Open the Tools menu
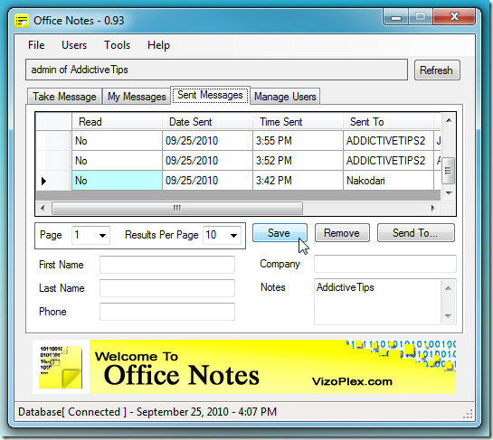Screen dimensions: 493x440 tap(117, 45)
